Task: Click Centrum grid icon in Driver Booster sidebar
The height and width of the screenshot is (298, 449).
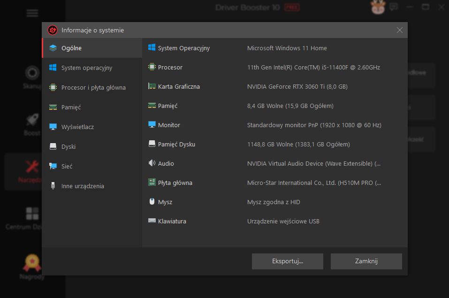Action: (x=32, y=214)
